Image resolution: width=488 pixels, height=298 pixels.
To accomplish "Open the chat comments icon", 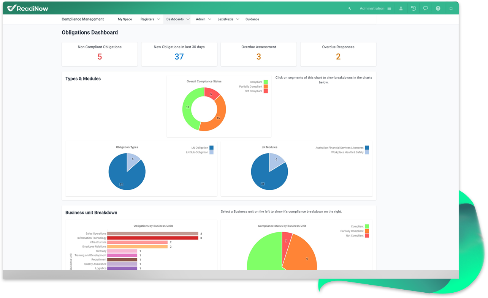I will tap(426, 8).
